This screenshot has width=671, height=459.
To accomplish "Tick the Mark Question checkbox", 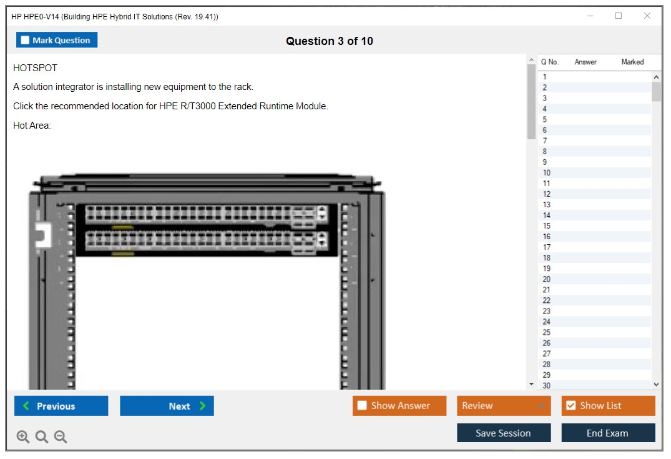I will (x=25, y=40).
